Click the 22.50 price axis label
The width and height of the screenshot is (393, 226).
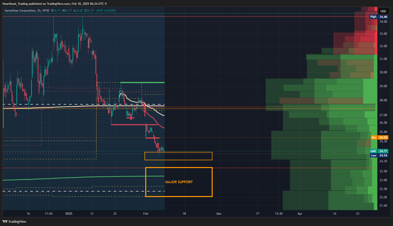(x=383, y=189)
